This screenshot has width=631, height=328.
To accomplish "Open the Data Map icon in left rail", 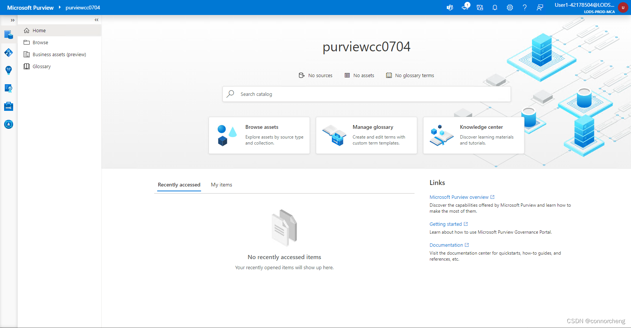I will coord(9,53).
